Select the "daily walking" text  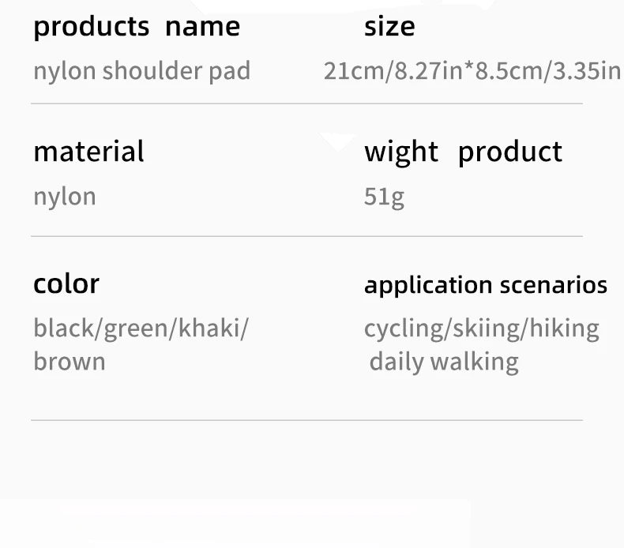click(443, 362)
